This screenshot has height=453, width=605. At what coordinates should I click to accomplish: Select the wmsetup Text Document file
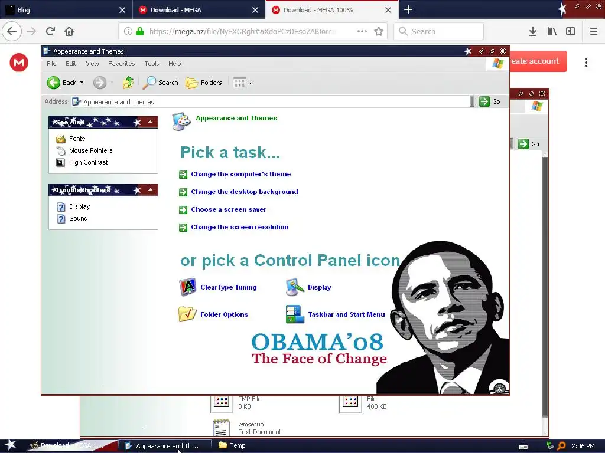248,428
